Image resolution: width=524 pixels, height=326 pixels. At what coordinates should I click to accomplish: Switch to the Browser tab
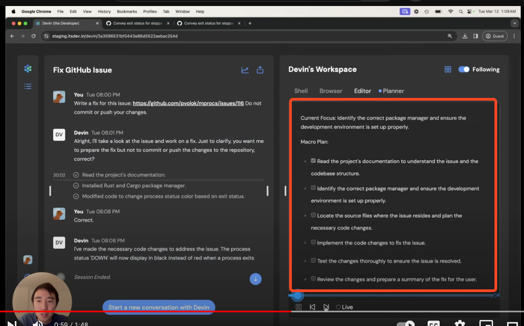click(x=331, y=91)
